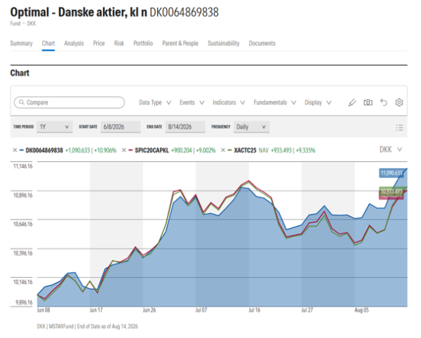
Task: Go to the Price tab
Action: click(x=99, y=43)
